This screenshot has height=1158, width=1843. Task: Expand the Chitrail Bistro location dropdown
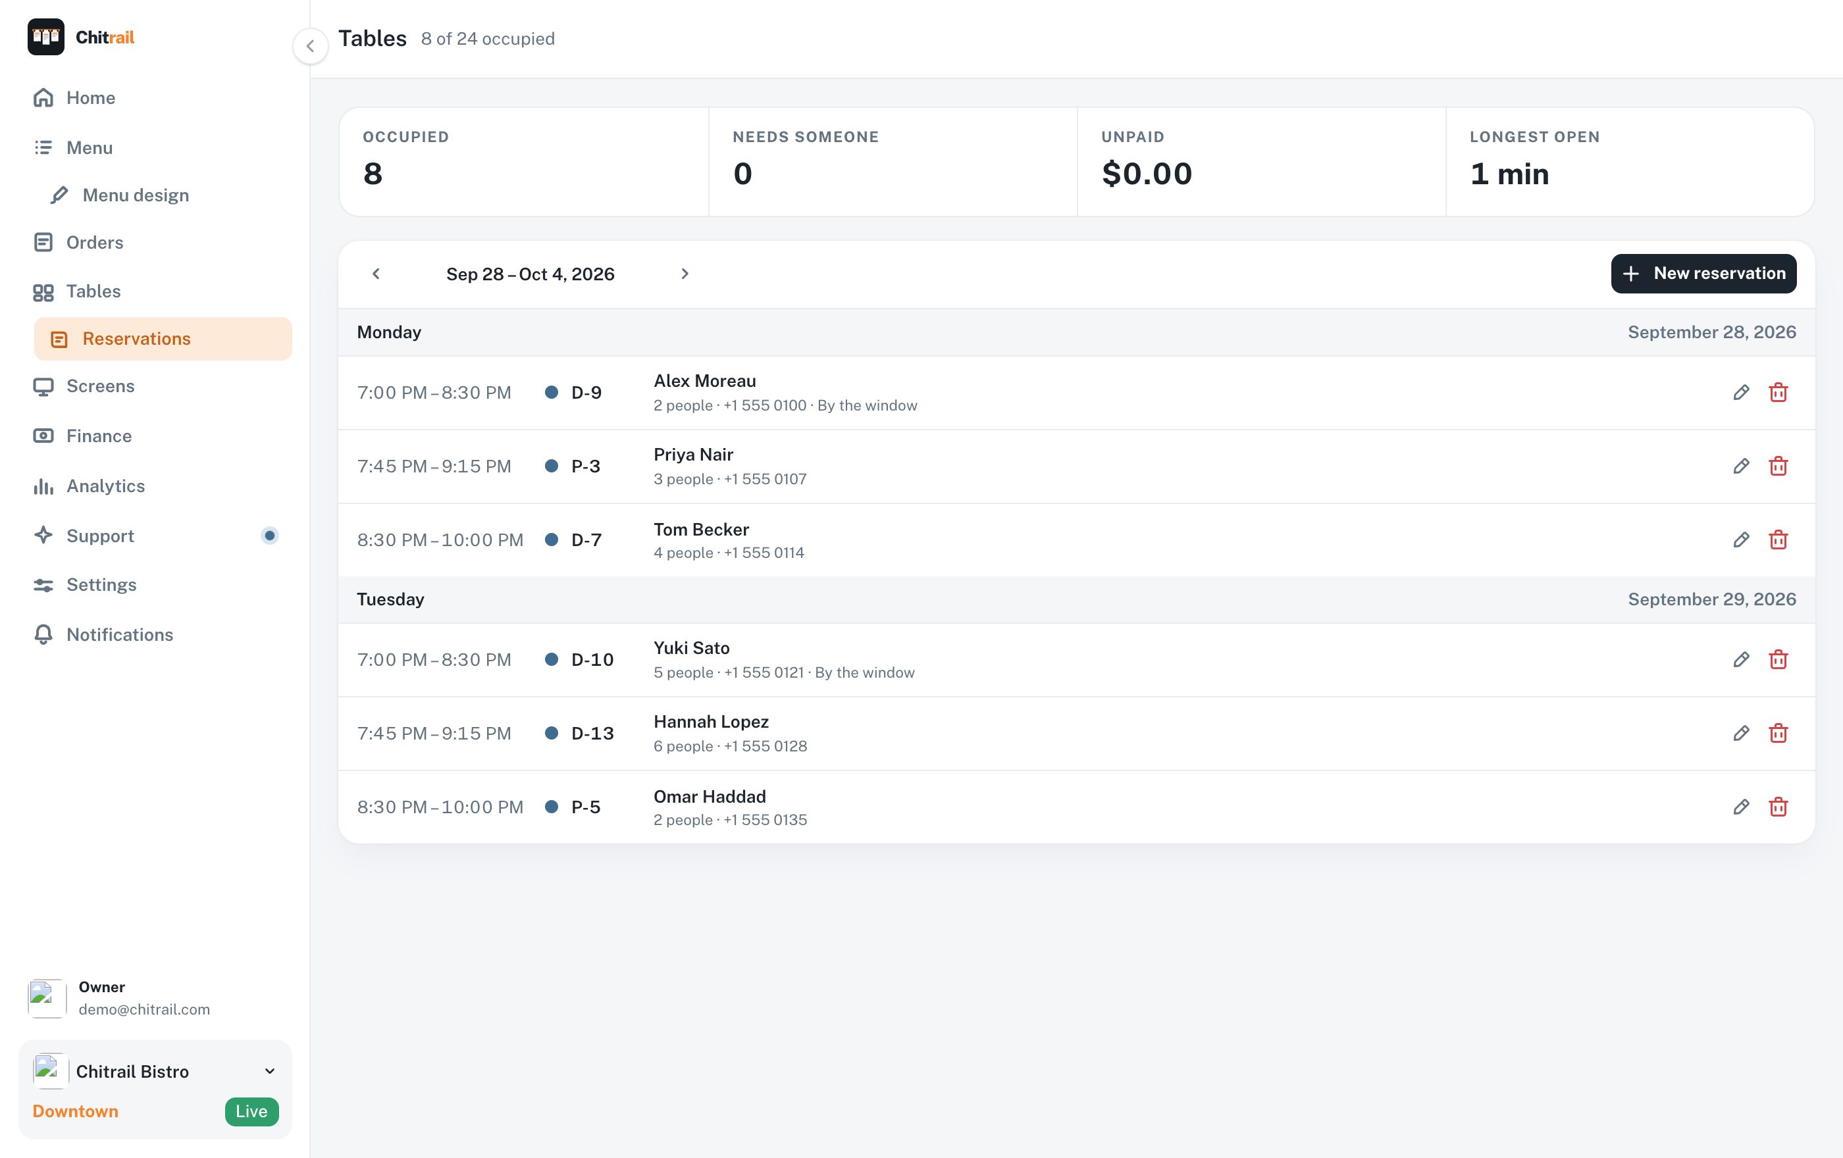269,1070
